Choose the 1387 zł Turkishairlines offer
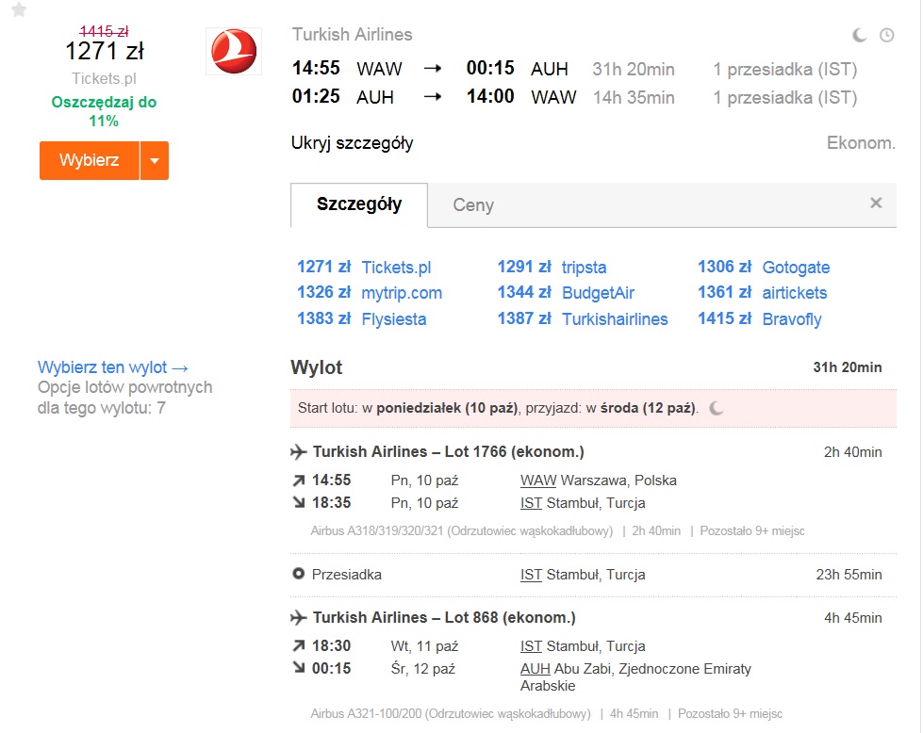Screen dimensions: 923x733 coord(583,318)
